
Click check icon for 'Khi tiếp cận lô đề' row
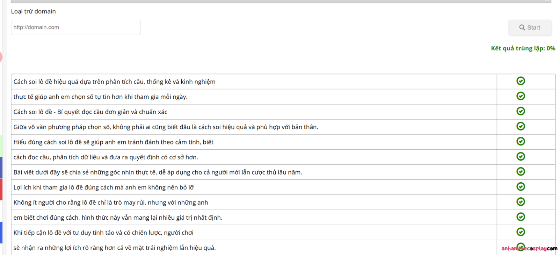pyautogui.click(x=521, y=232)
